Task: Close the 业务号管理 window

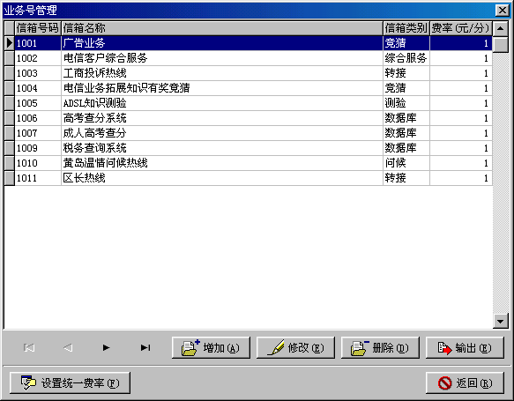Action: coord(503,11)
